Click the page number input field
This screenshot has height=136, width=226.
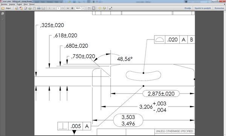pos(58,8)
